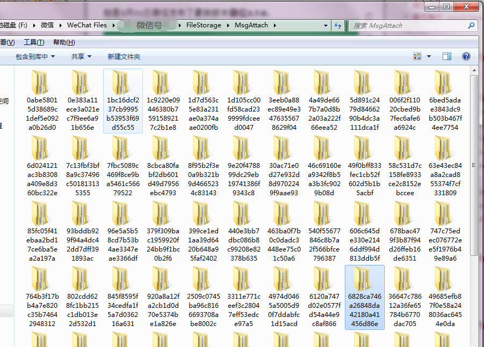Screen dimensions: 484x347
Task: Expand address bar history dropdown
Action: click(x=326, y=26)
